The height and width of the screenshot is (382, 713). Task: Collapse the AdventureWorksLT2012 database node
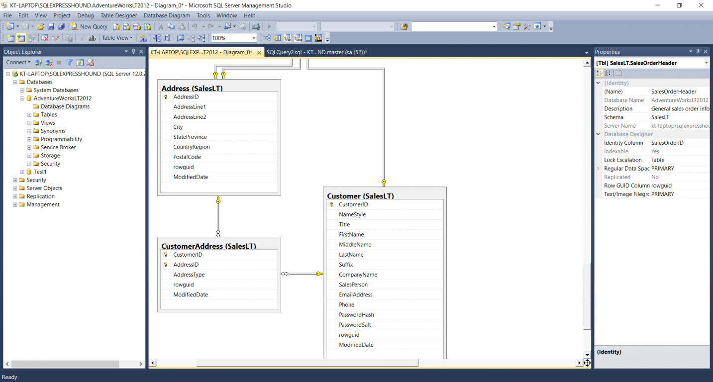[22, 98]
